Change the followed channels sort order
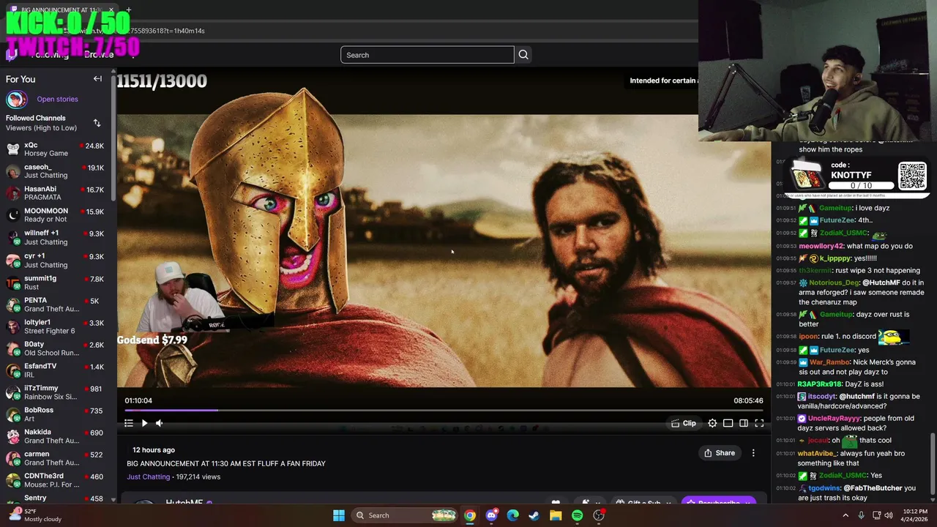 click(97, 123)
